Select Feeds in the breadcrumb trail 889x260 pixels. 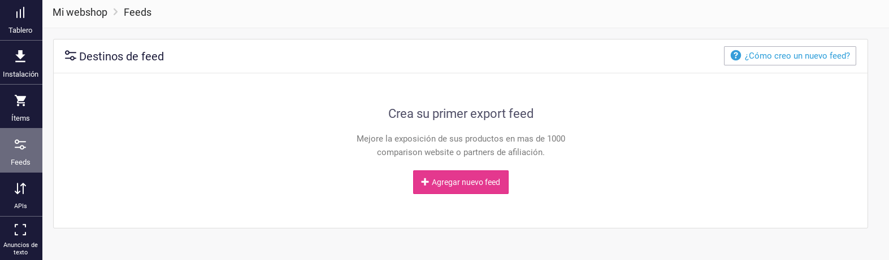(137, 12)
